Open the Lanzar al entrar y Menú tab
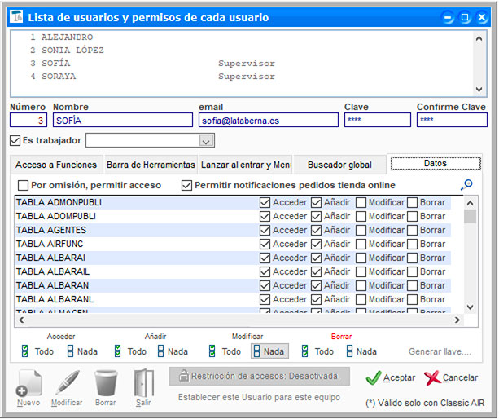 (x=245, y=165)
